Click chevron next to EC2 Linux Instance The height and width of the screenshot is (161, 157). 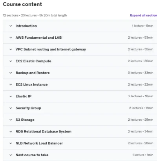11,84
